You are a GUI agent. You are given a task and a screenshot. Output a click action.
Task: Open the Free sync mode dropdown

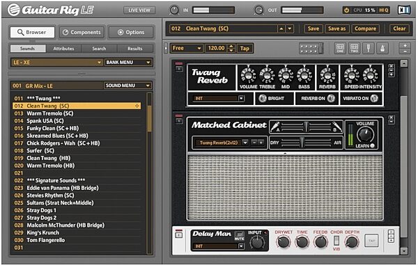coord(186,49)
